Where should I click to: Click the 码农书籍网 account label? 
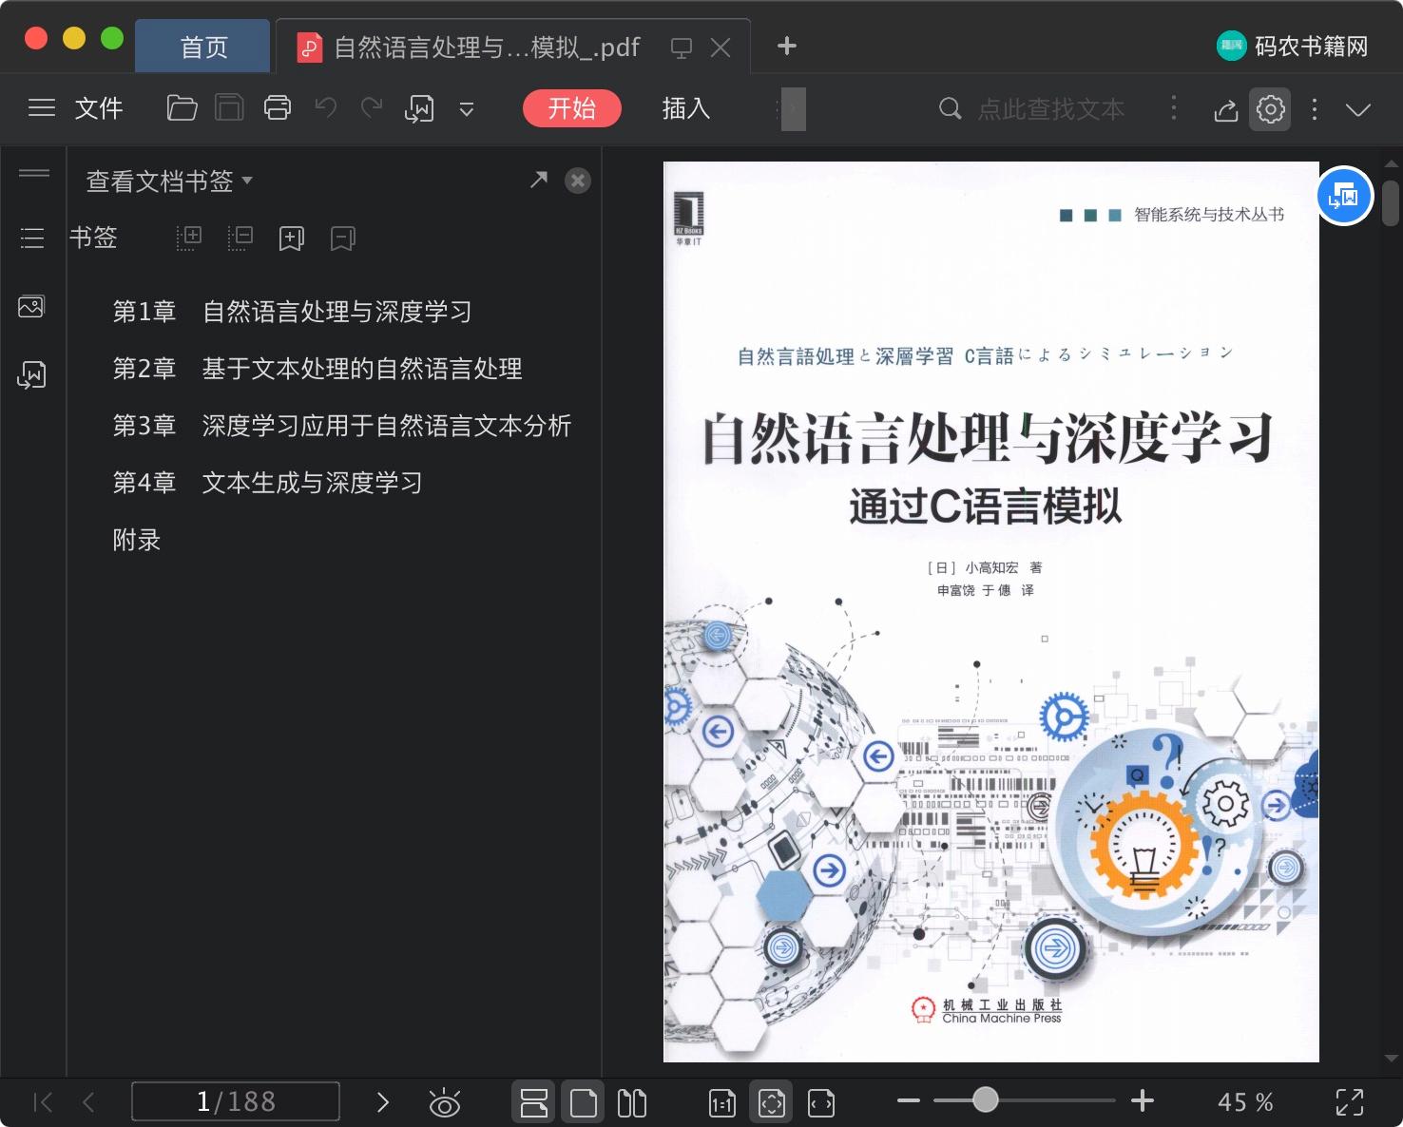[x=1293, y=46]
